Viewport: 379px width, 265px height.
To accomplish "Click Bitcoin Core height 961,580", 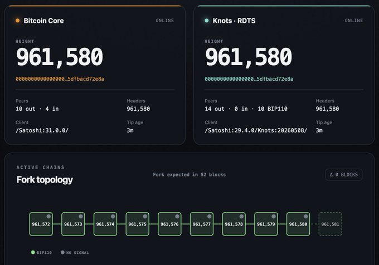I will tap(60, 57).
